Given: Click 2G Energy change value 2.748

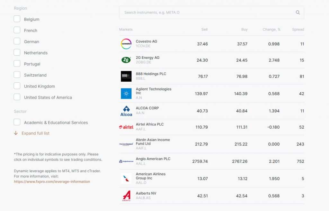Looking at the screenshot, I should point(274,60).
